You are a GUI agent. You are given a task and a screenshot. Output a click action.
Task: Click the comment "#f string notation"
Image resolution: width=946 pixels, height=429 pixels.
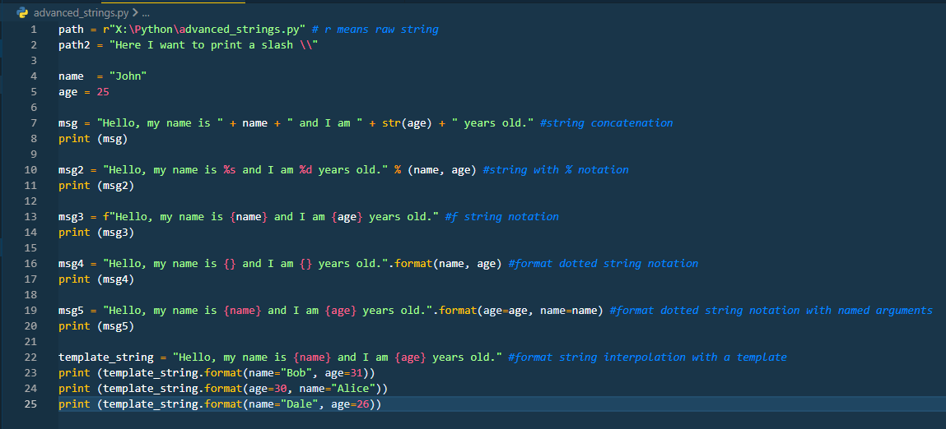coord(502,217)
